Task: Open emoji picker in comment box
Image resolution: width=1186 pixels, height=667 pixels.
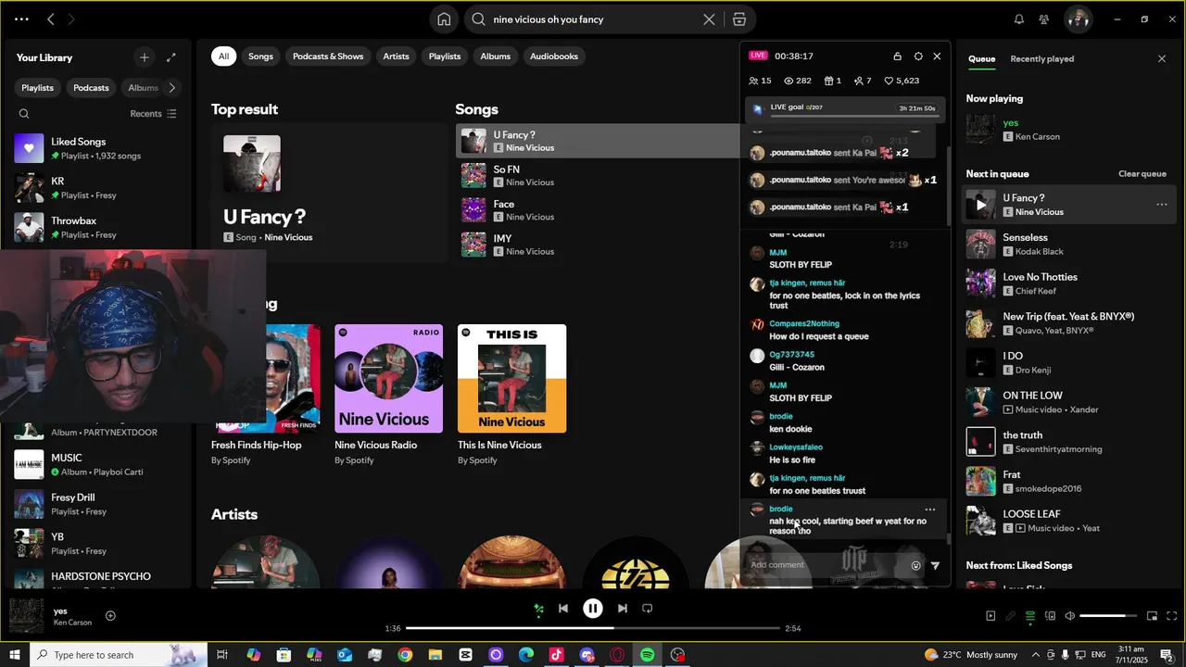Action: tap(916, 565)
